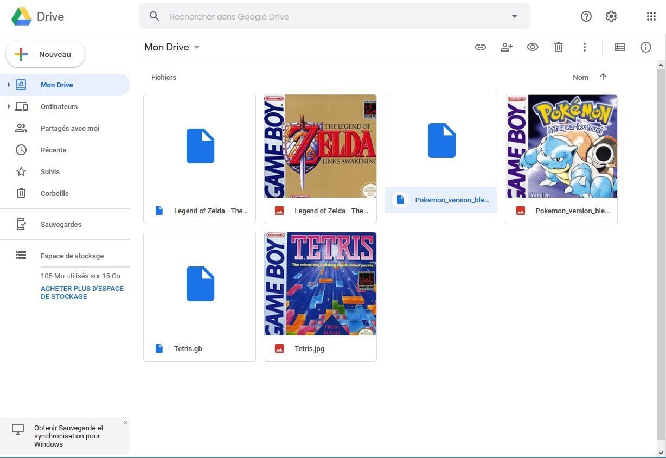
Task: Click the storage usage progress bar
Action: tap(85, 267)
